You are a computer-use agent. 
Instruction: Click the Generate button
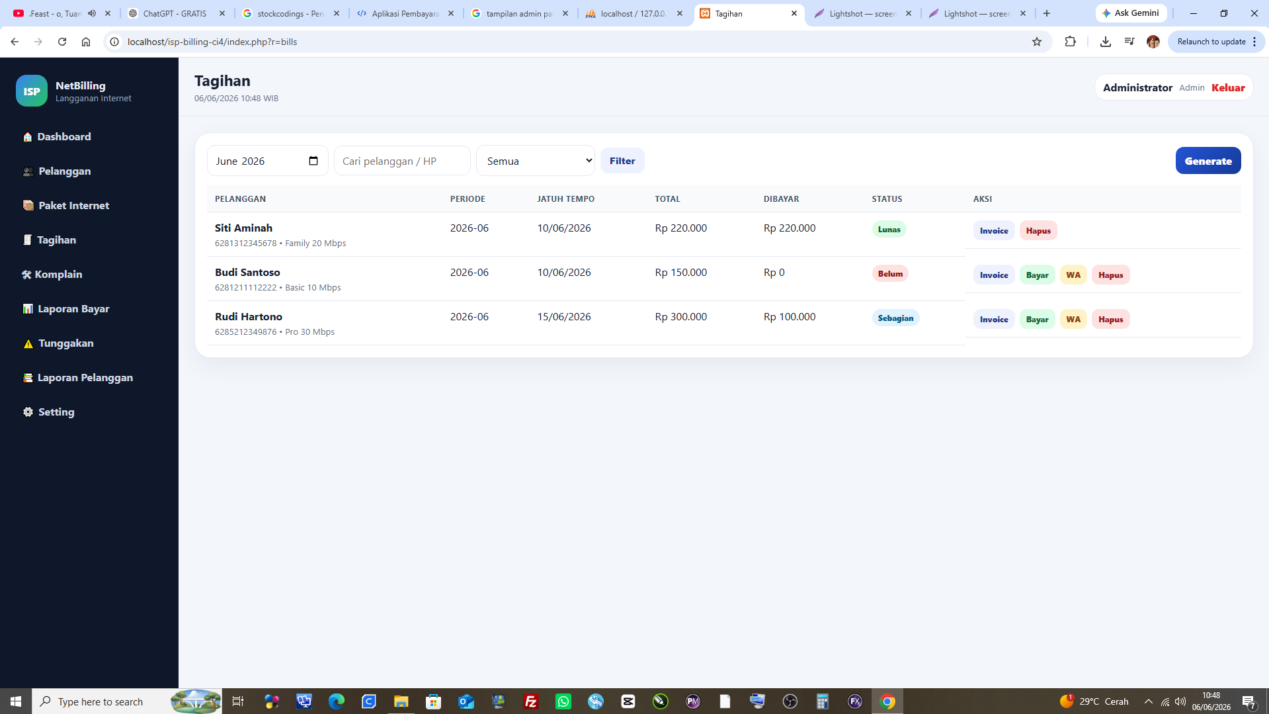(x=1208, y=161)
